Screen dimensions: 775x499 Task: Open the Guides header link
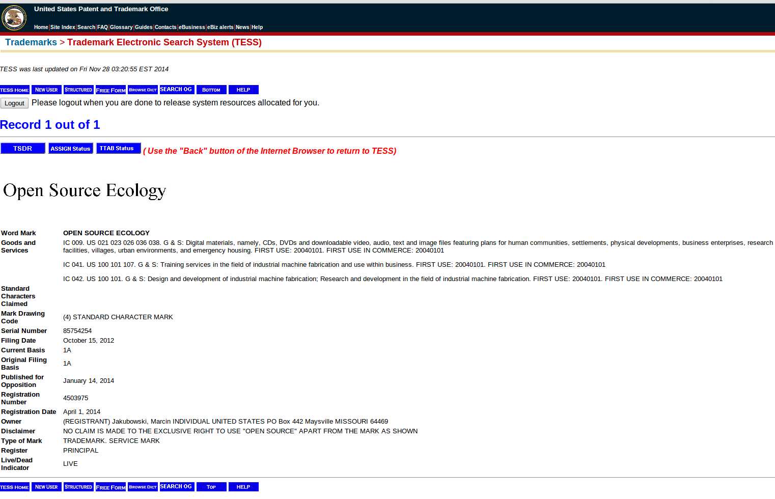(144, 27)
